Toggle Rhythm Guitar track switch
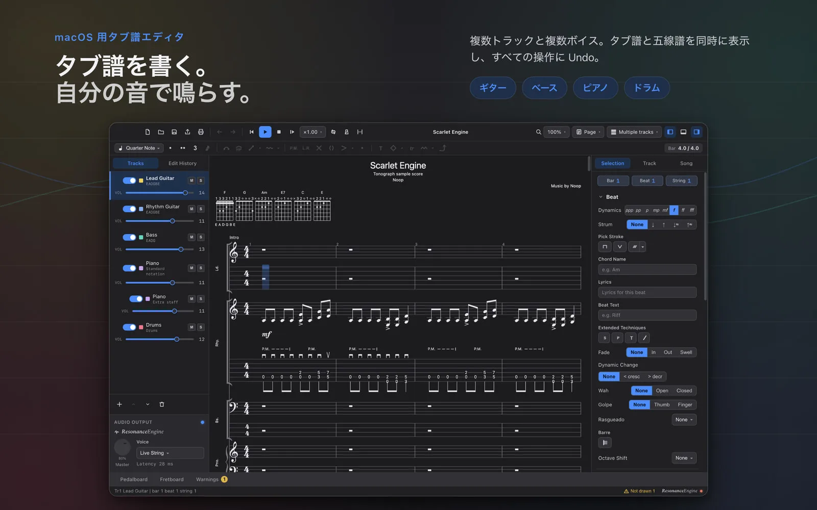 point(129,209)
